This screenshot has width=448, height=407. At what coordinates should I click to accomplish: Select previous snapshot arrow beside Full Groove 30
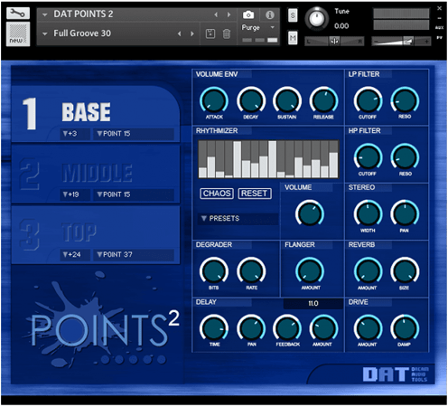(180, 33)
